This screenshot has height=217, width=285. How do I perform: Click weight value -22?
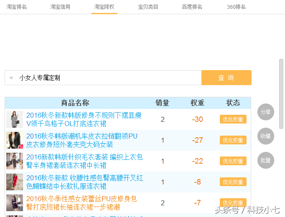tap(197, 161)
